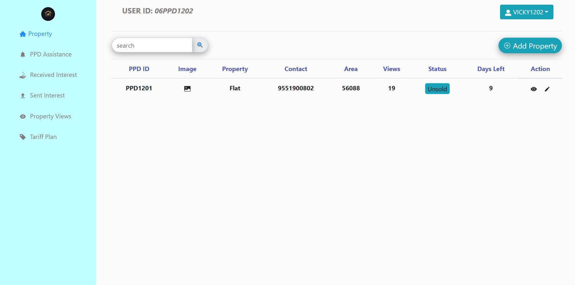This screenshot has width=575, height=285.
Task: Go to the Received Interest page
Action: click(x=53, y=75)
